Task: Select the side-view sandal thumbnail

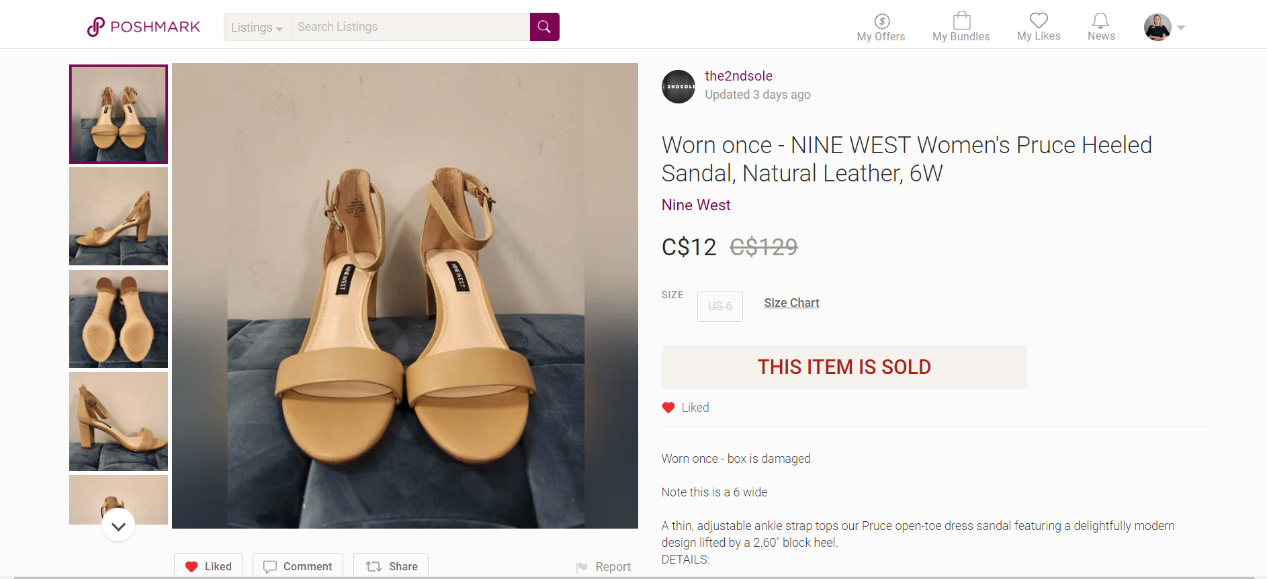Action: pyautogui.click(x=118, y=216)
